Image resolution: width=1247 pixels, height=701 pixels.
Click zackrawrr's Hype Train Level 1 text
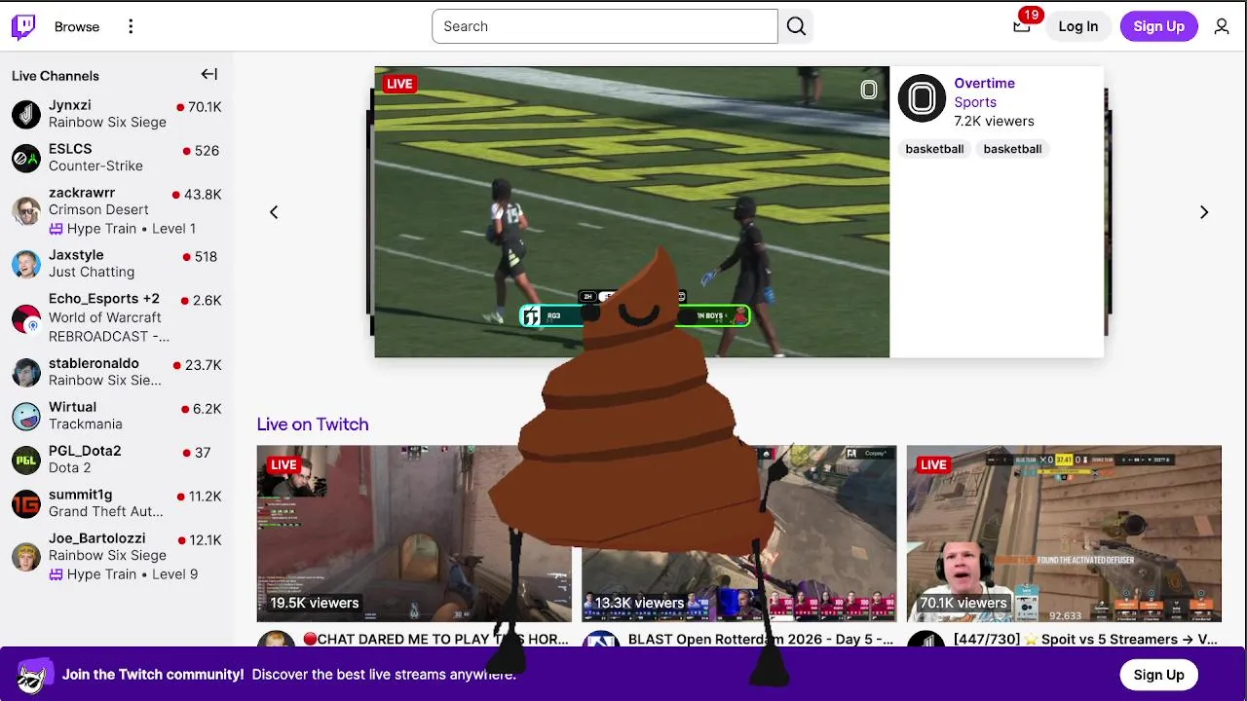pos(123,229)
